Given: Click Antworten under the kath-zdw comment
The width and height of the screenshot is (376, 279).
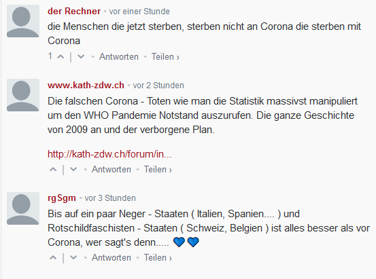Looking at the screenshot, I should tap(112, 169).
